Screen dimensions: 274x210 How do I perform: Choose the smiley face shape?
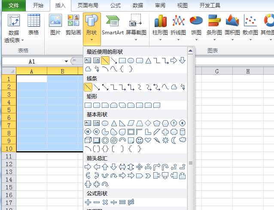pyautogui.click(x=140, y=140)
